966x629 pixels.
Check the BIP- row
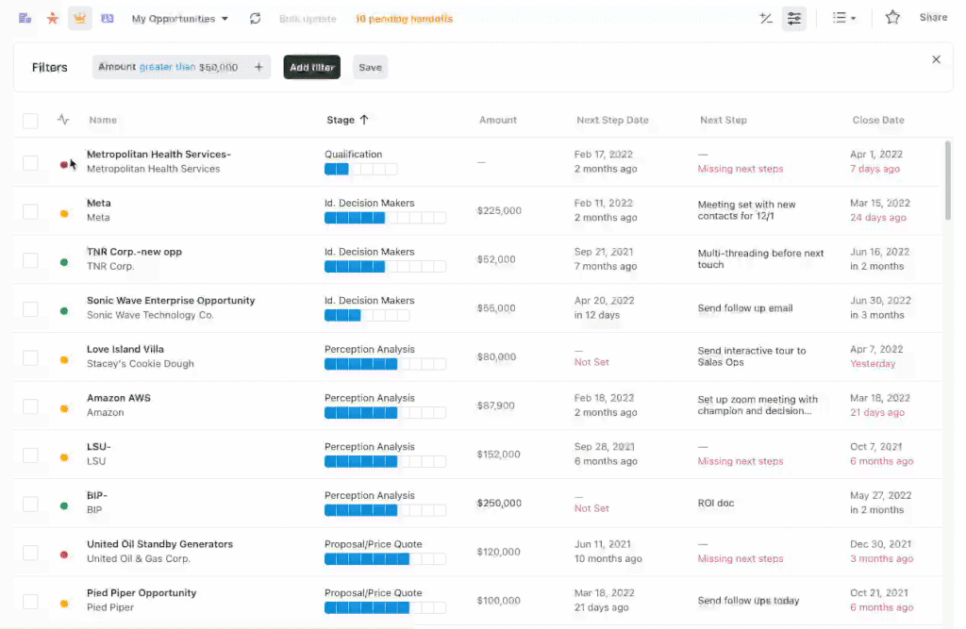(x=30, y=504)
